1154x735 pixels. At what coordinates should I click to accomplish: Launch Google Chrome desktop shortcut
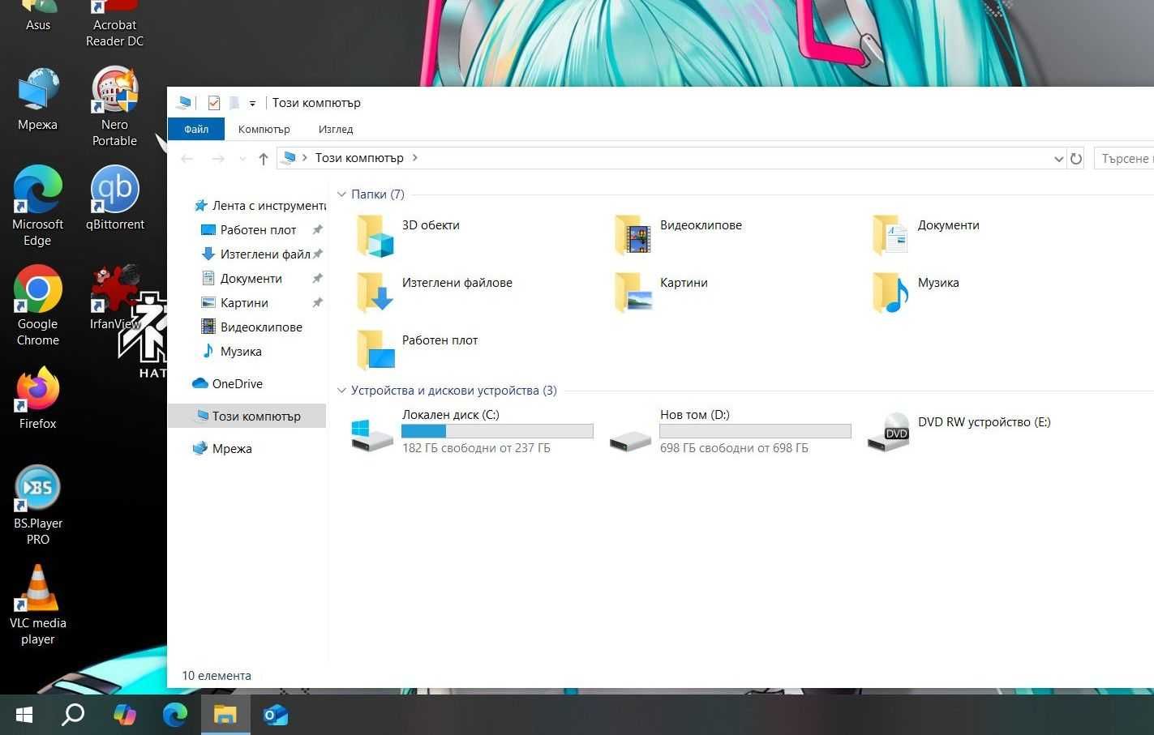[37, 306]
